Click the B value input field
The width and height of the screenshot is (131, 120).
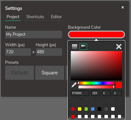pos(117,93)
